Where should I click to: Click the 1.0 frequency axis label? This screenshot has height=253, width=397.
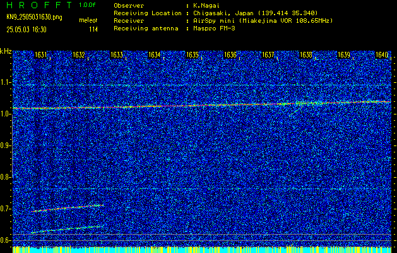(x=5, y=114)
